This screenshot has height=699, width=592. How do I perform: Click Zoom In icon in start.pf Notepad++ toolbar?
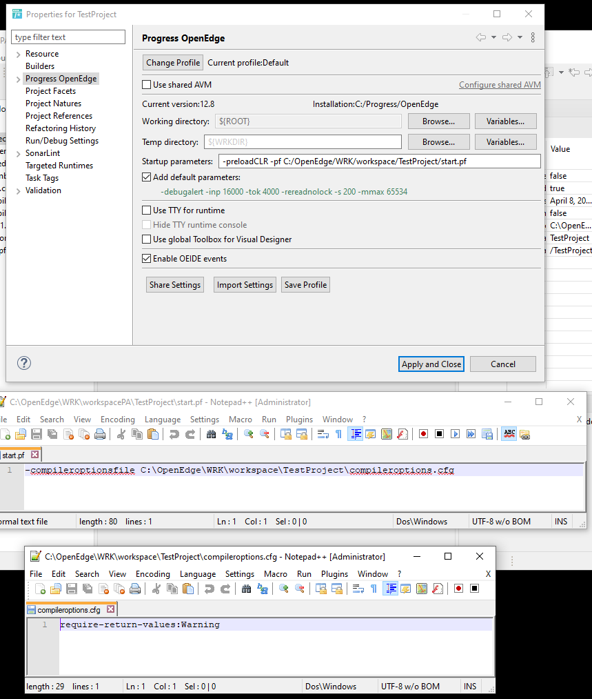(248, 434)
